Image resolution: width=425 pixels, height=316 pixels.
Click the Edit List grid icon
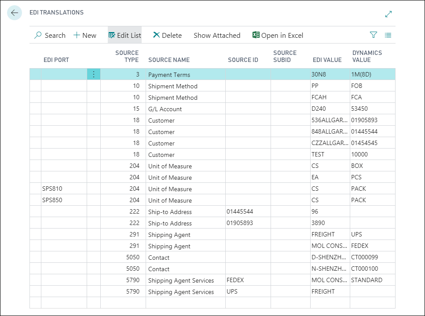113,35
